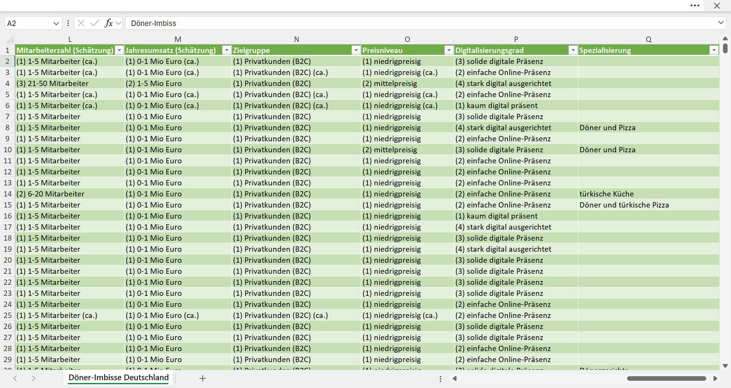Select column N header
Viewport: 731px width, 388px height.
point(296,39)
